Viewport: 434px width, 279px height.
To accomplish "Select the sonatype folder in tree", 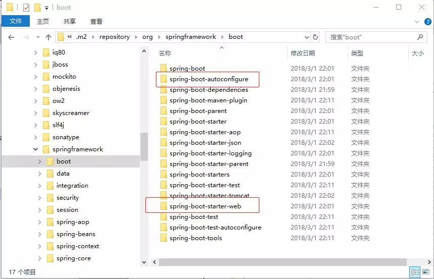I will tap(66, 137).
